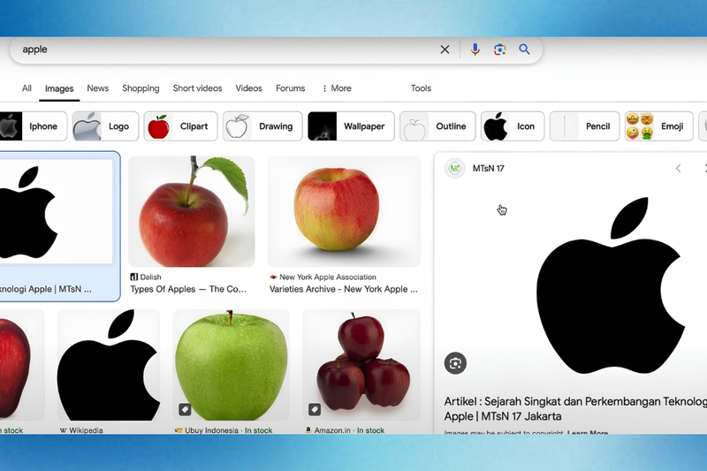This screenshot has height=471, width=707.
Task: Open the Forums tab
Action: (291, 88)
